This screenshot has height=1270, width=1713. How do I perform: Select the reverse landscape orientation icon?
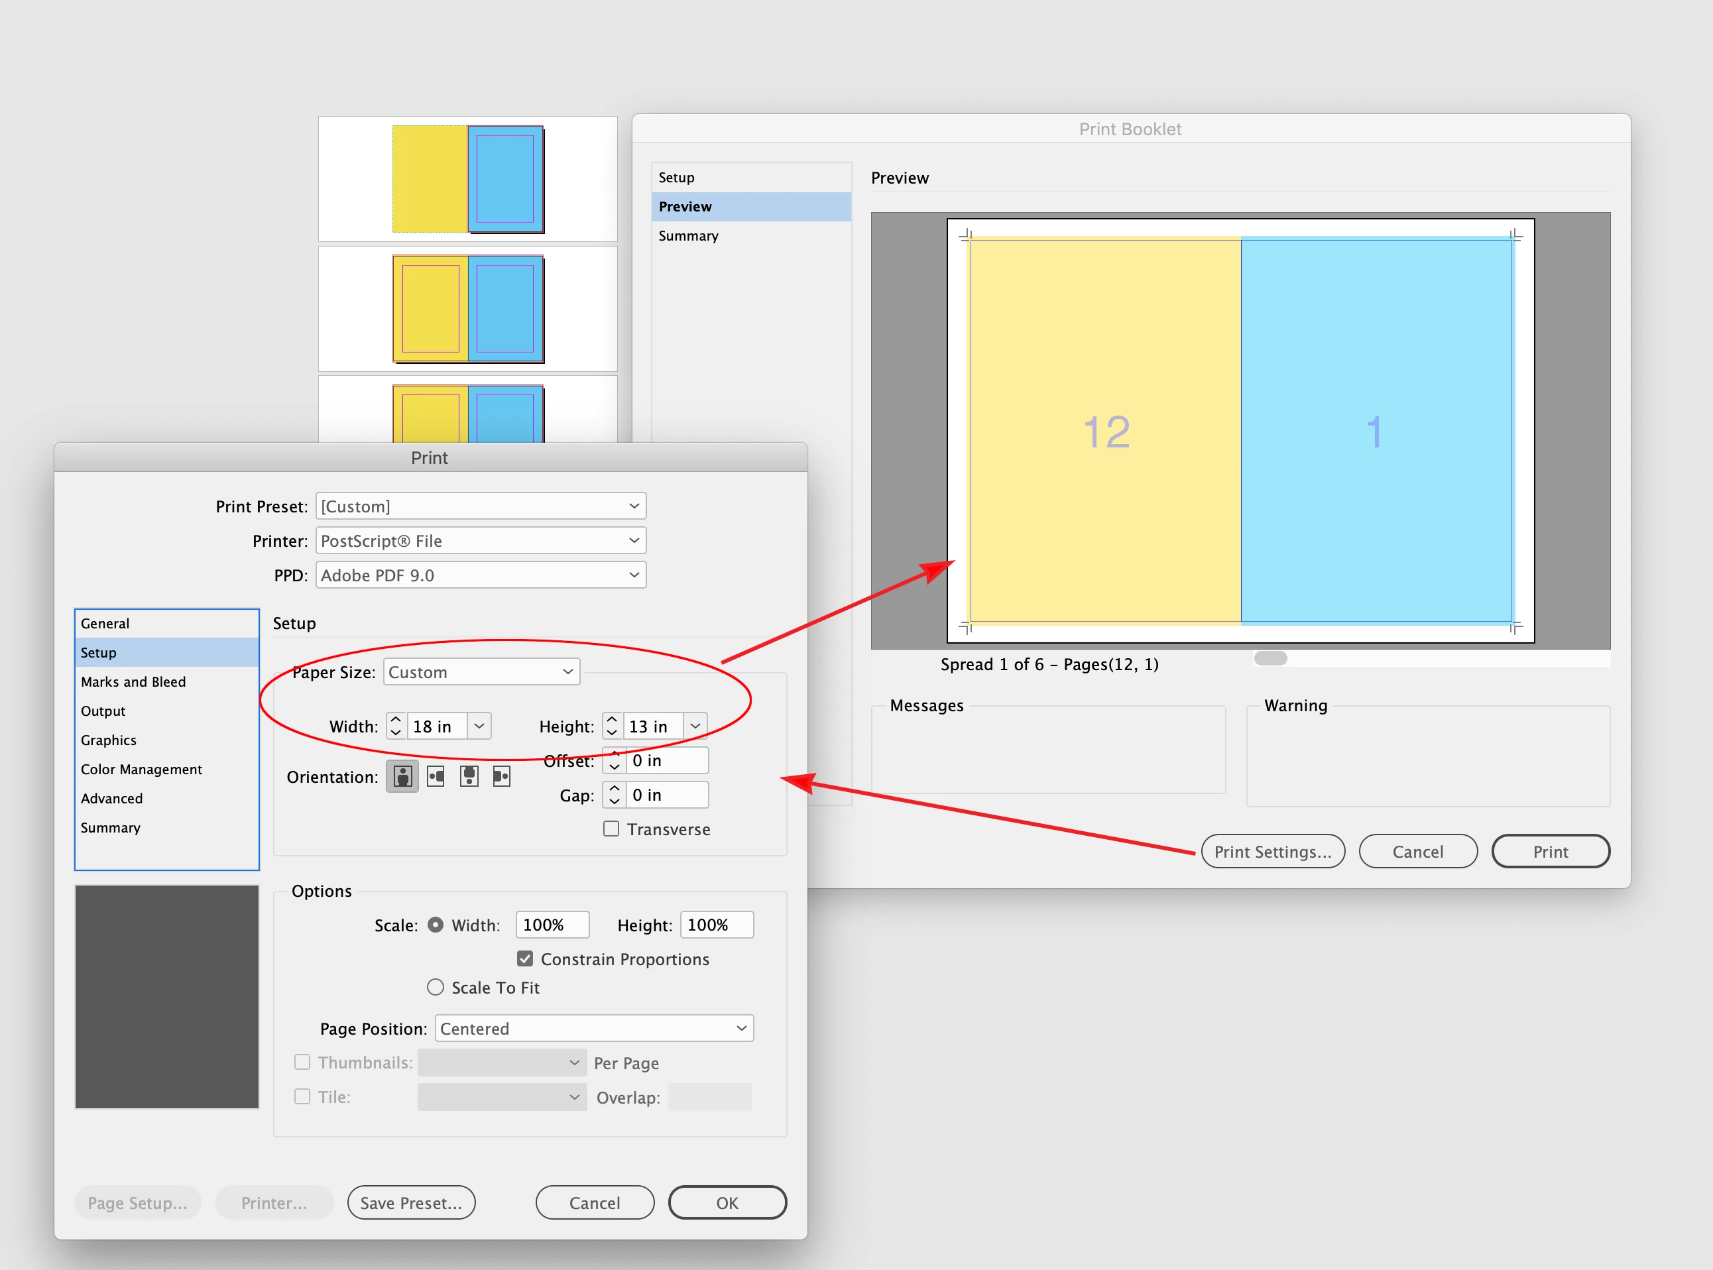pyautogui.click(x=501, y=776)
